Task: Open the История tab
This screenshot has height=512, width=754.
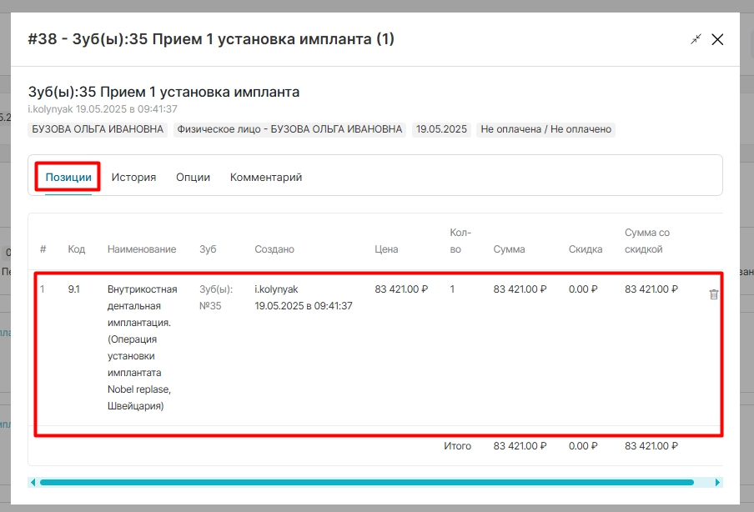Action: [x=133, y=177]
